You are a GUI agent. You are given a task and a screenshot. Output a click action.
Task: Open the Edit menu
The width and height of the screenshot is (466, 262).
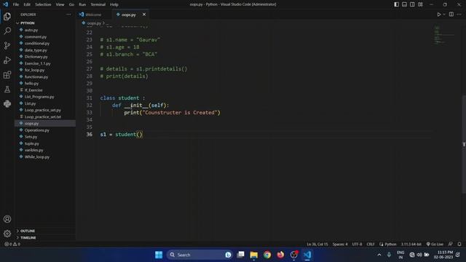pyautogui.click(x=27, y=4)
